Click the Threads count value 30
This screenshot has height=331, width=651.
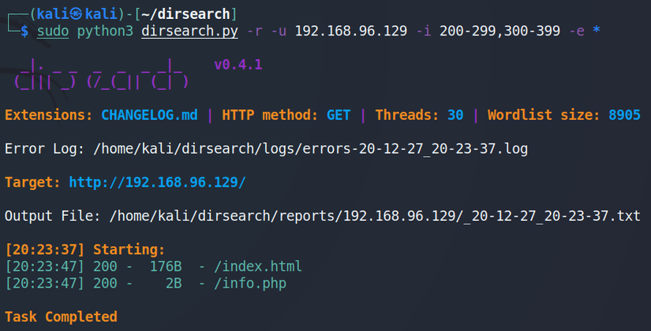pyautogui.click(x=455, y=115)
